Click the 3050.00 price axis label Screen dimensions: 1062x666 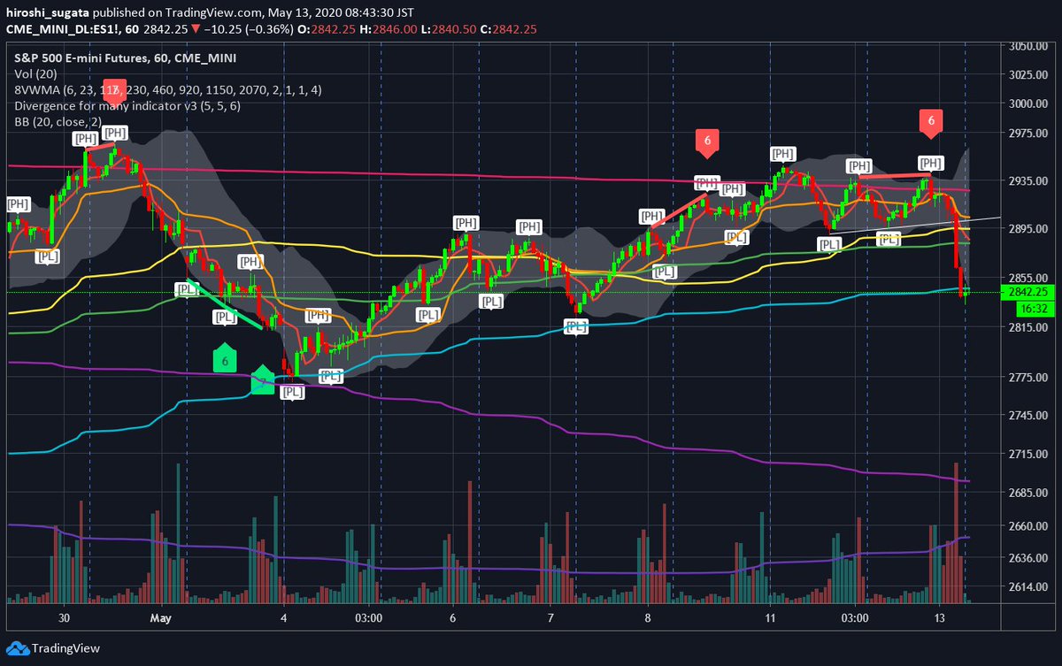click(1027, 47)
